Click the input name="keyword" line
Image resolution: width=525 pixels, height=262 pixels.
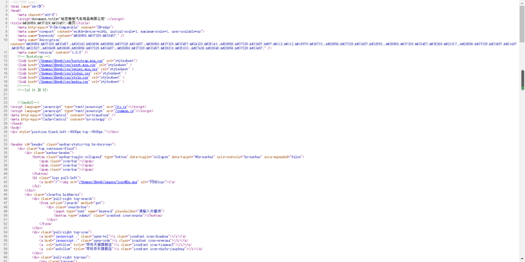click(x=109, y=211)
